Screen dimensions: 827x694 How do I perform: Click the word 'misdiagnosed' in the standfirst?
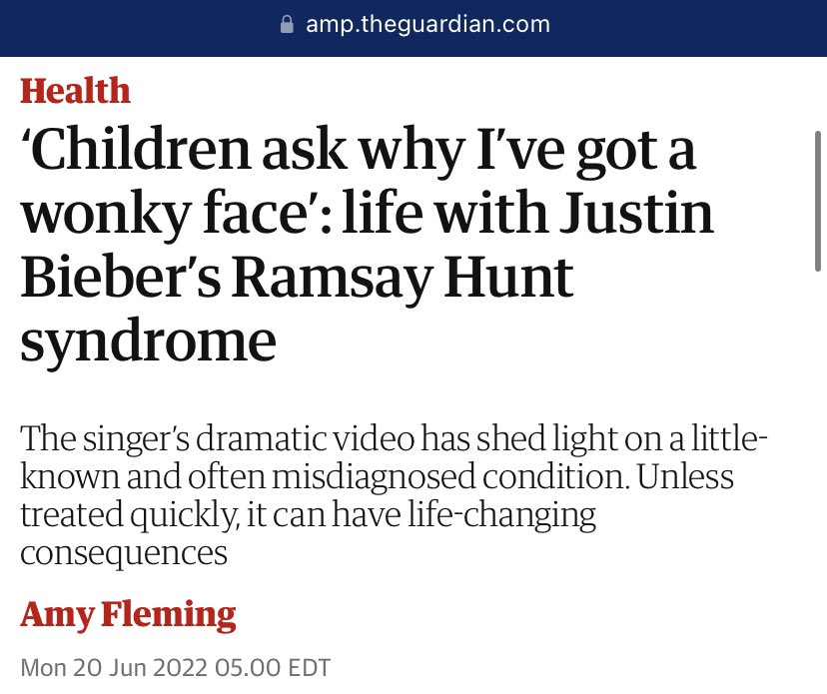(374, 477)
